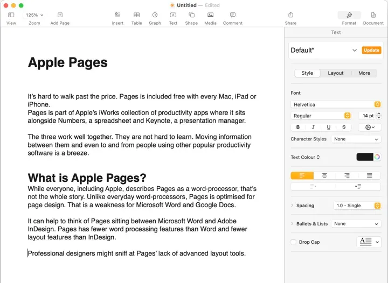Open the Regular typeface dropdown
The width and height of the screenshot is (388, 283).
tap(321, 116)
